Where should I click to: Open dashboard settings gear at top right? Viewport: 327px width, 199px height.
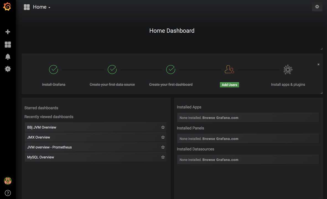pos(317,7)
